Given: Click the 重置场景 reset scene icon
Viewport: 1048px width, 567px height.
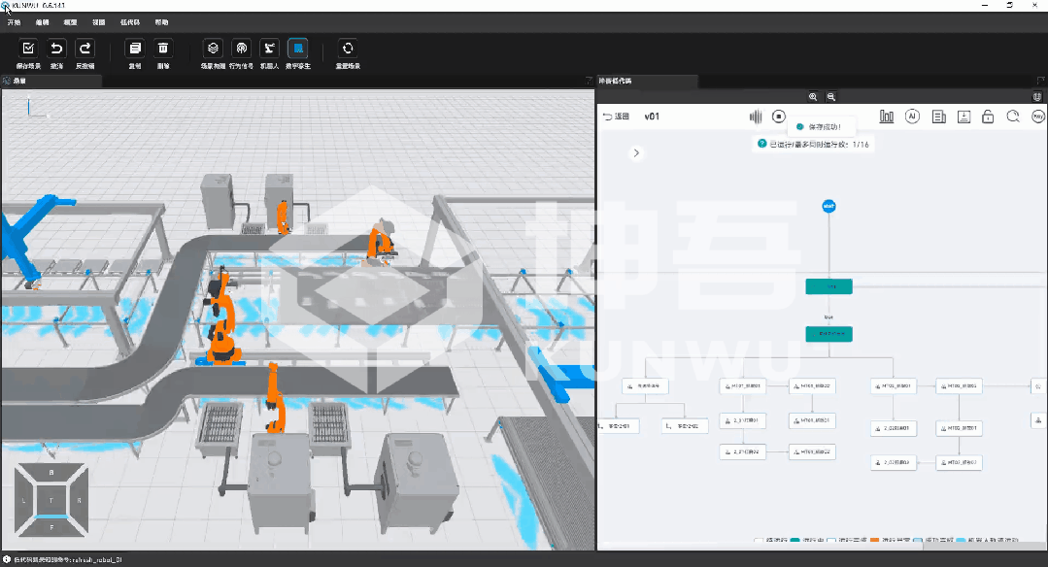Looking at the screenshot, I should [348, 49].
